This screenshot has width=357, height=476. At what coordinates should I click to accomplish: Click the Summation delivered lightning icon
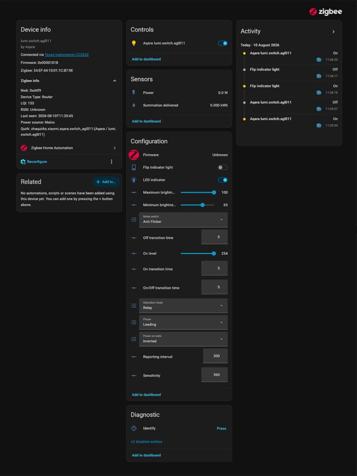click(x=133, y=106)
